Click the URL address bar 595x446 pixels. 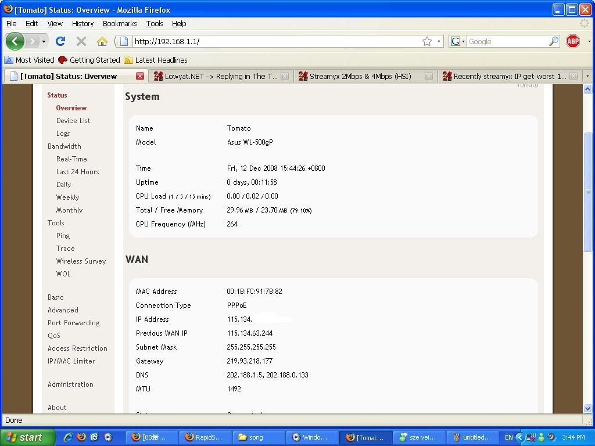273,41
